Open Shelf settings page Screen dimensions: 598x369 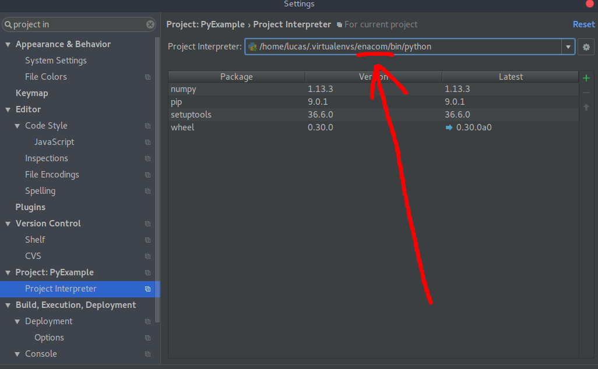pos(35,240)
